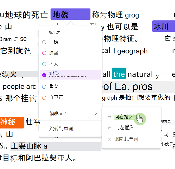175x169 pixels.
Task: Click left arrow icon beside 向左插入
Action: click(109, 128)
